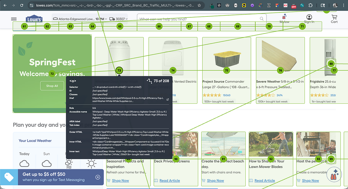
Task: Open the Href link external icon in the tooltip
Action: coord(168,100)
